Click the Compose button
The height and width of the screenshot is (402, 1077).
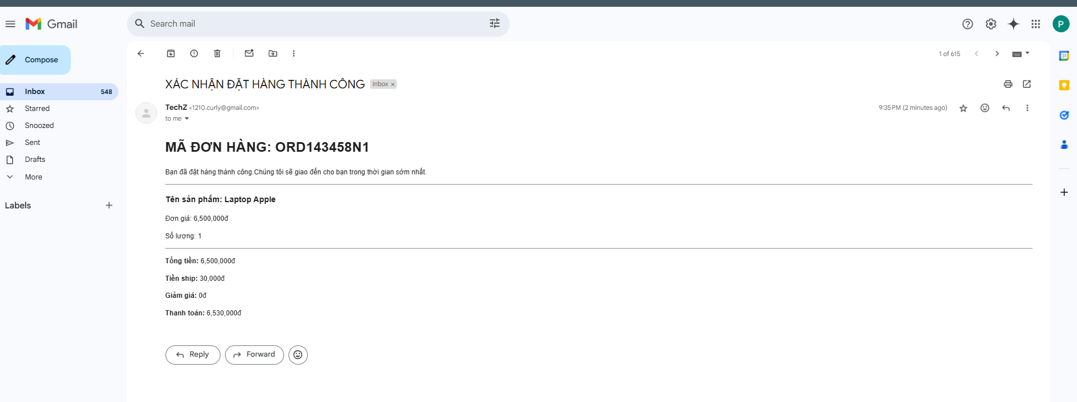35,60
